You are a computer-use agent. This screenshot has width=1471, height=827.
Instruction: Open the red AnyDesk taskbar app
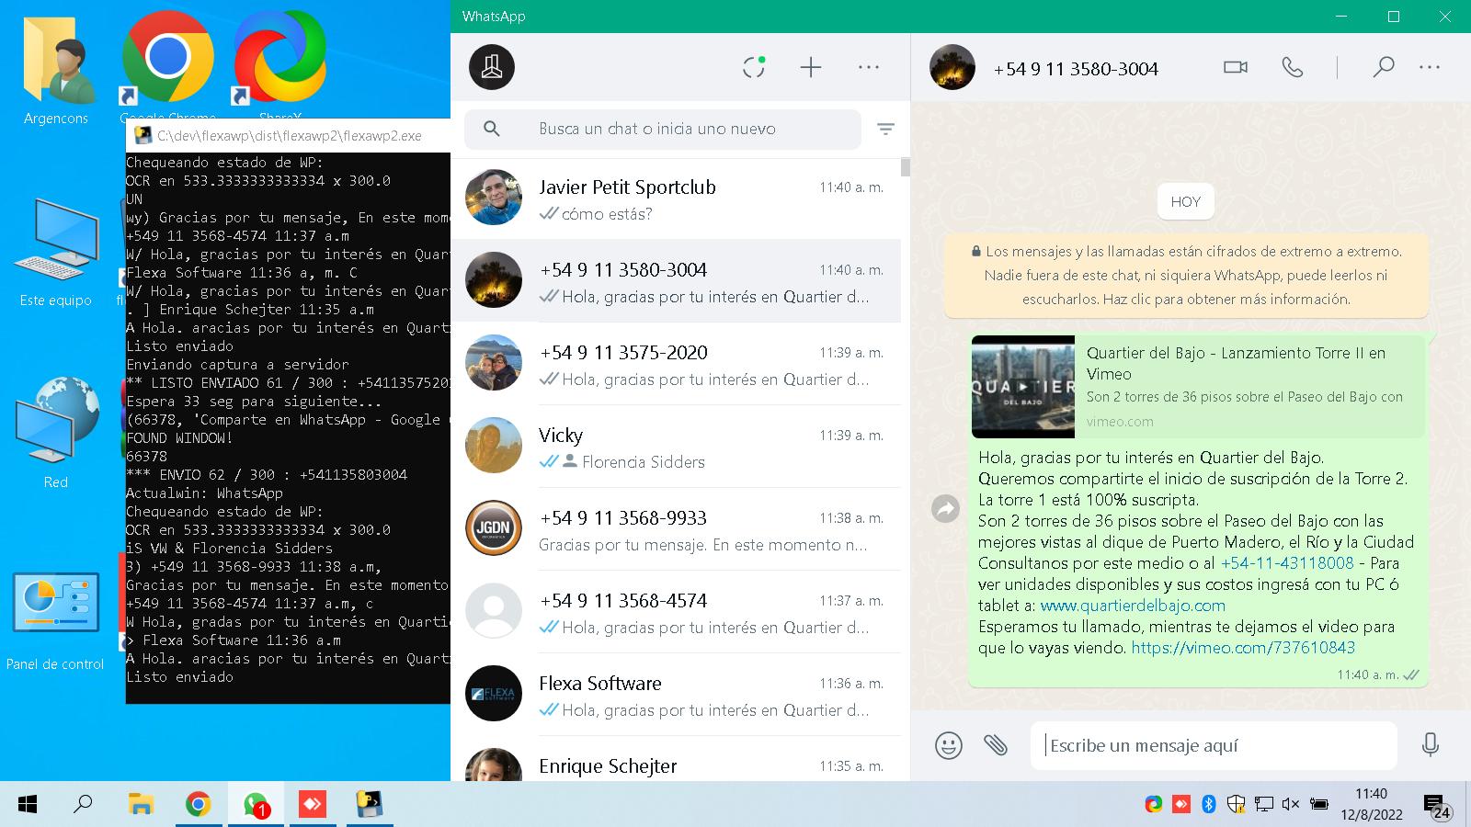(313, 805)
